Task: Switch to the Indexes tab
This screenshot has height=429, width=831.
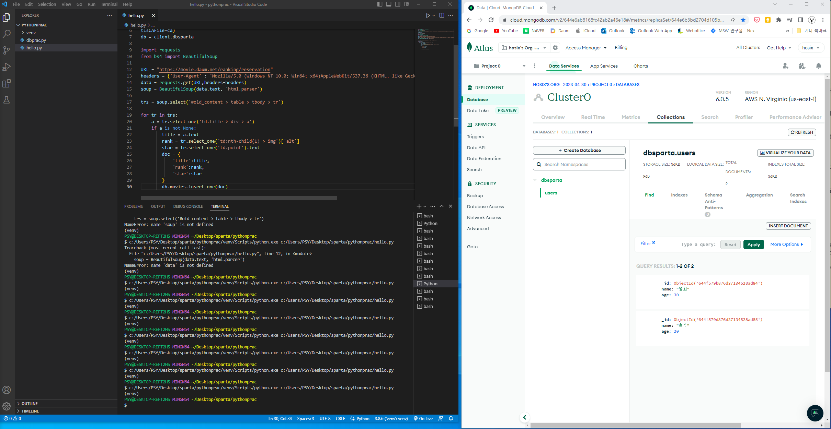Action: (679, 195)
